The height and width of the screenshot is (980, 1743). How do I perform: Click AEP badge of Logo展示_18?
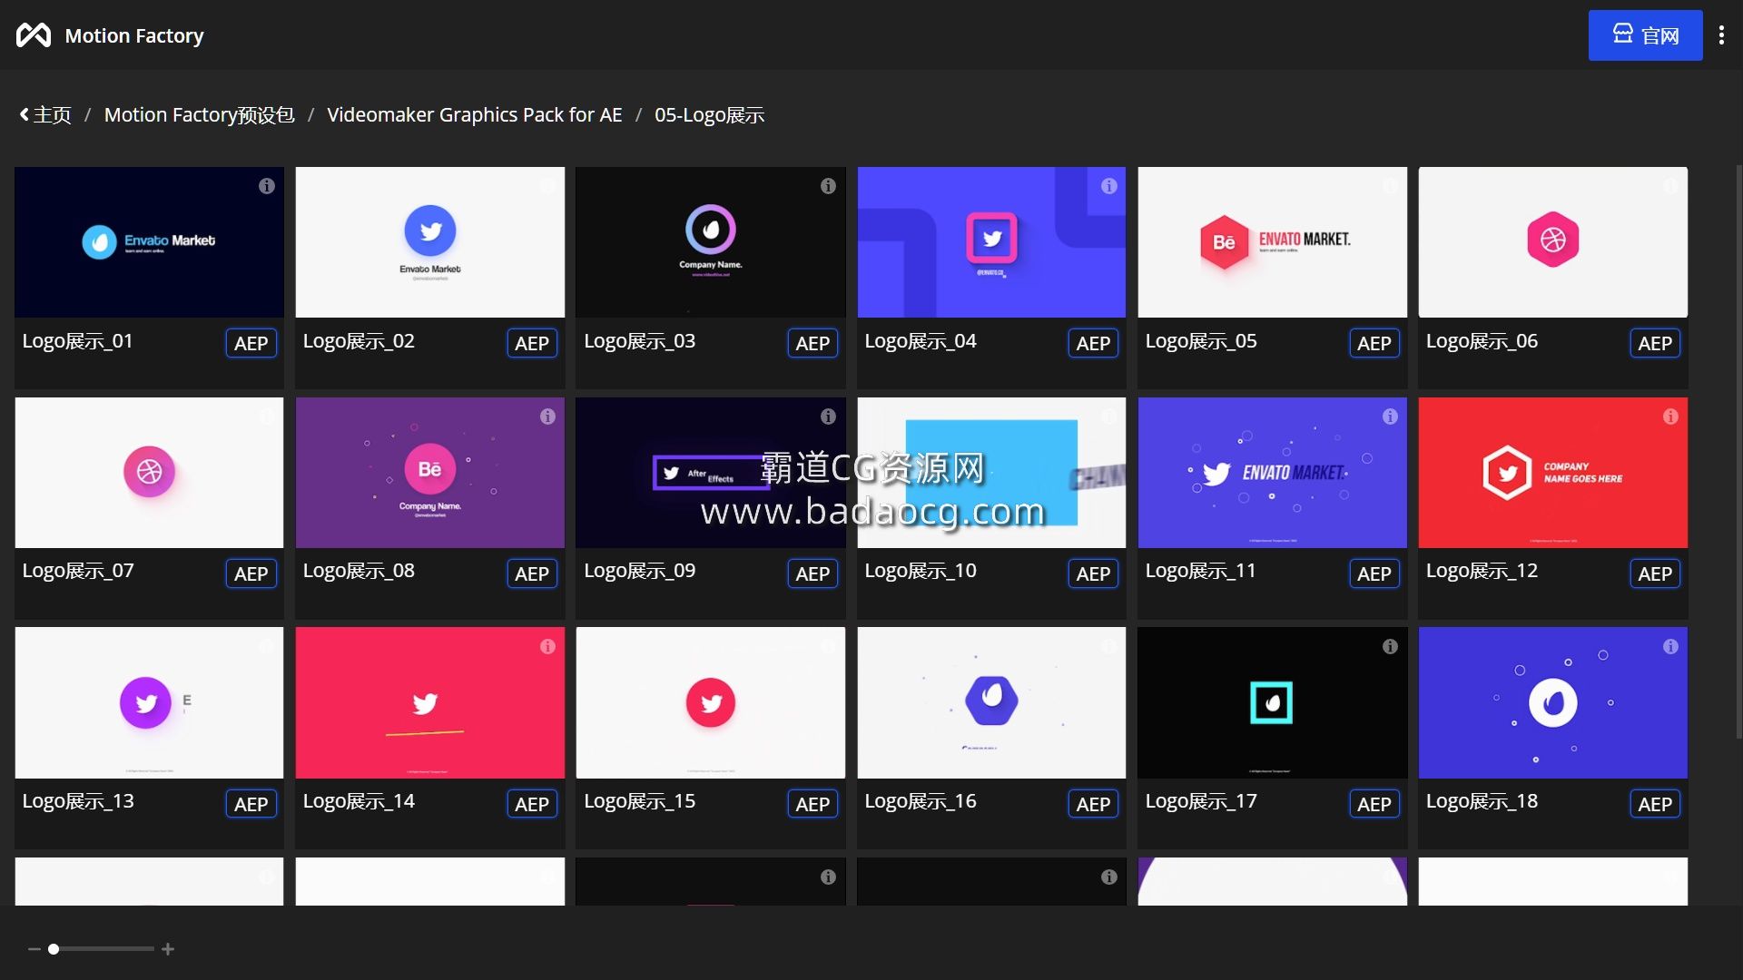(x=1655, y=805)
